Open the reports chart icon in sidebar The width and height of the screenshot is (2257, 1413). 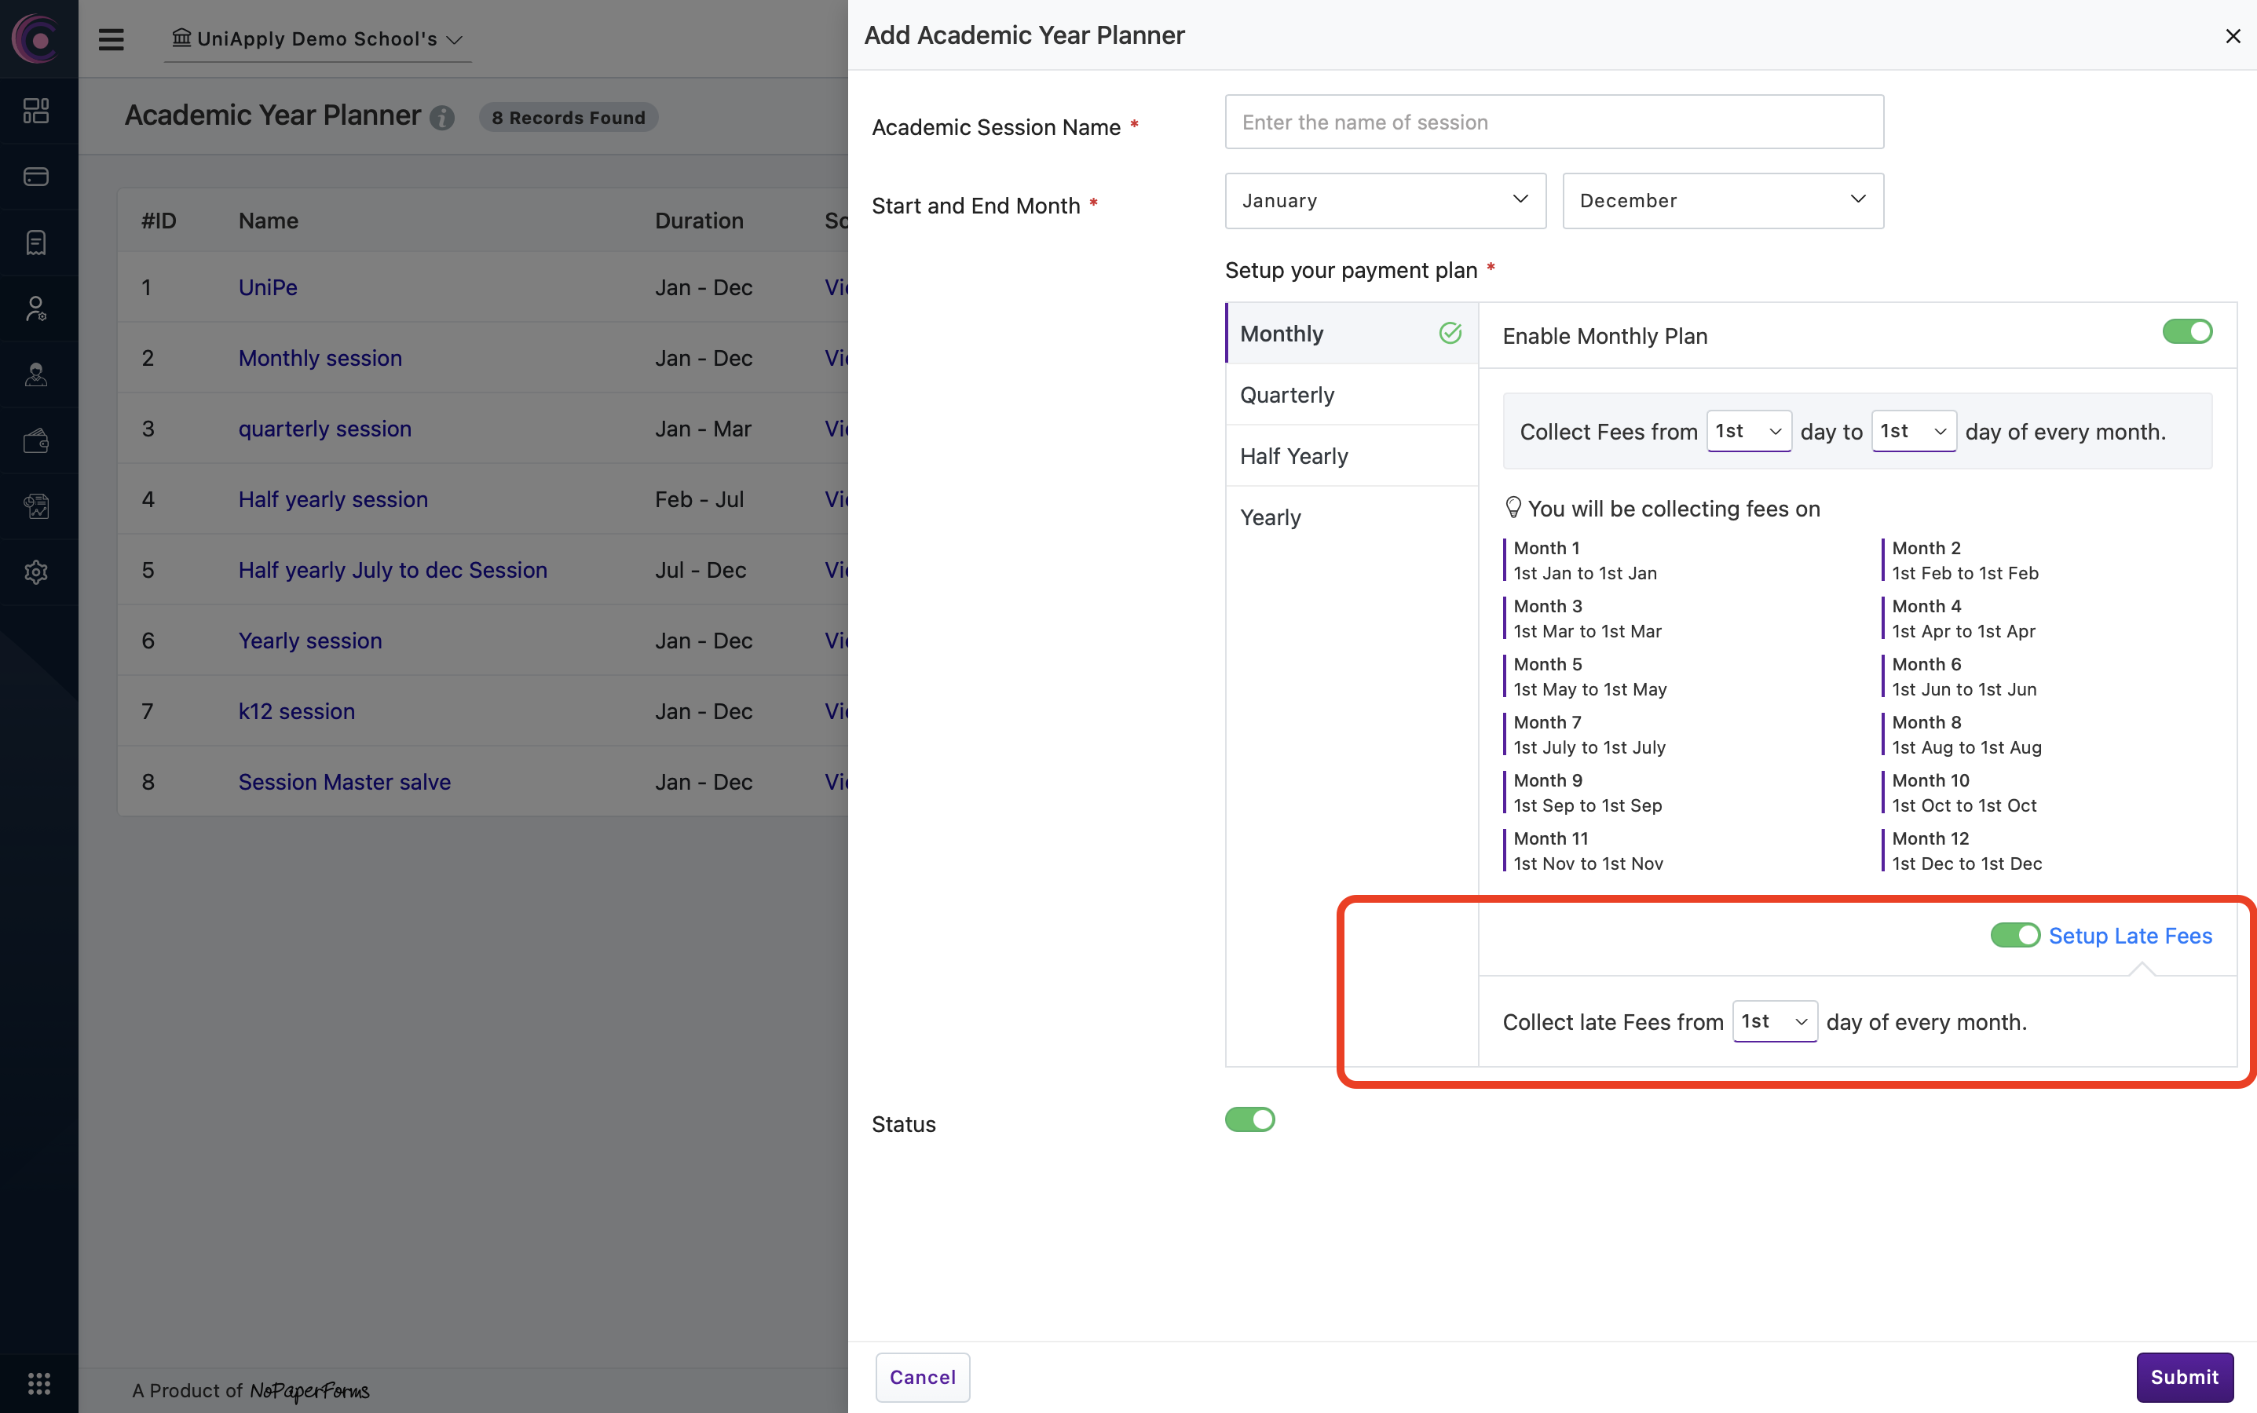[36, 506]
